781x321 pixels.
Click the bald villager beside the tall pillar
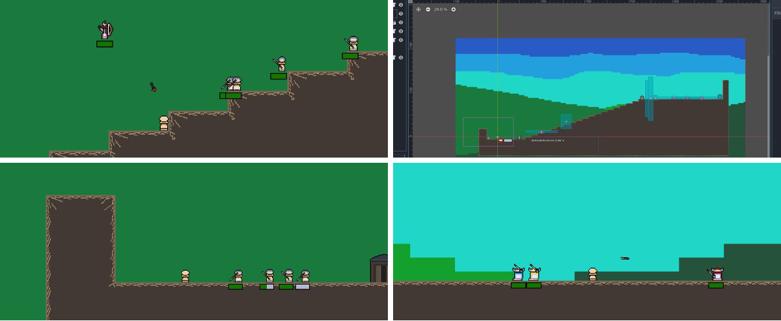[185, 276]
